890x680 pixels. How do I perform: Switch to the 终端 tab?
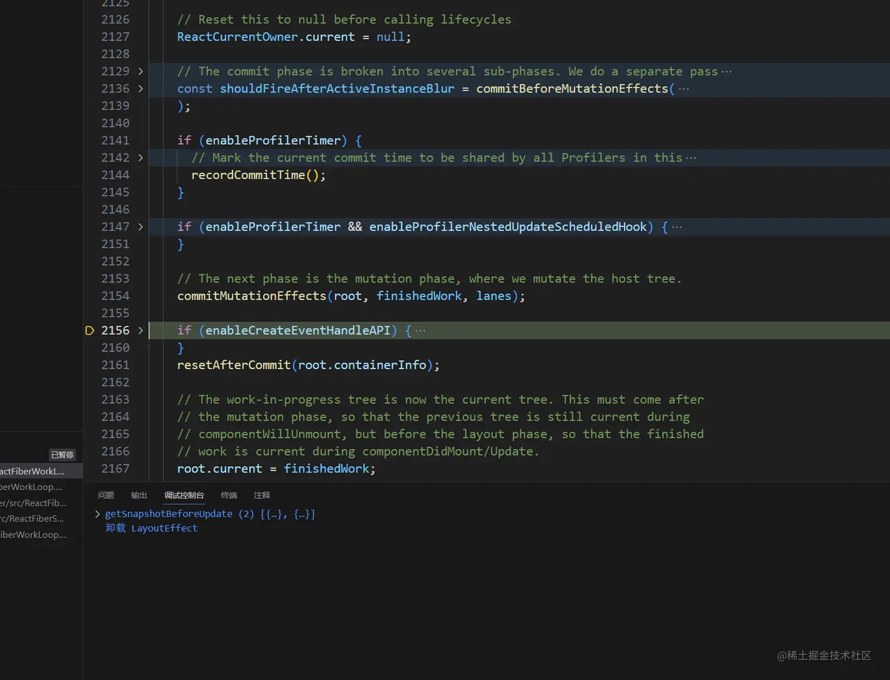(229, 495)
